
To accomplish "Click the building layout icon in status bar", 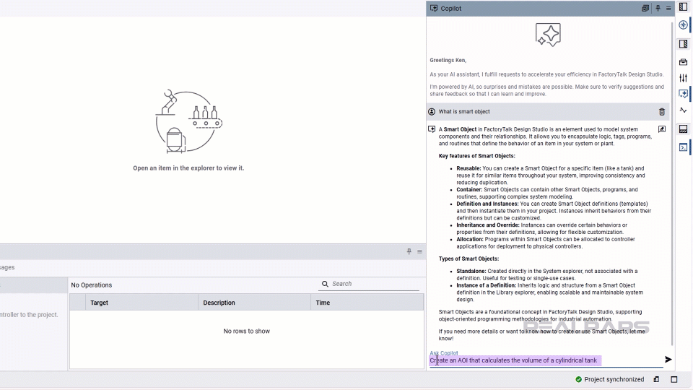I will click(x=656, y=379).
